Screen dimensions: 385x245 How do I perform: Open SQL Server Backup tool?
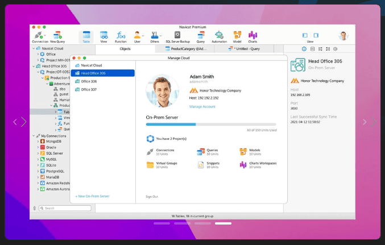(177, 37)
